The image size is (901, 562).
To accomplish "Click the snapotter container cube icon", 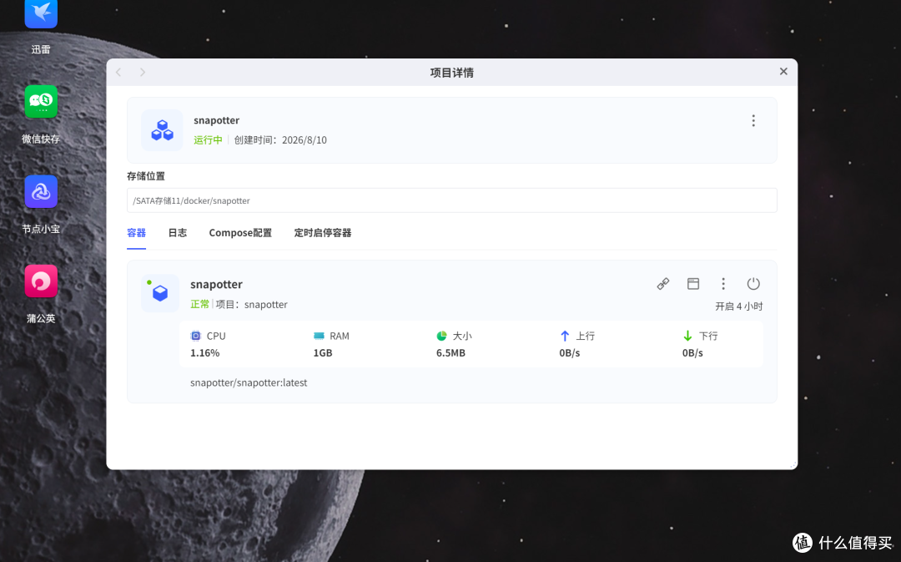I will 160,293.
